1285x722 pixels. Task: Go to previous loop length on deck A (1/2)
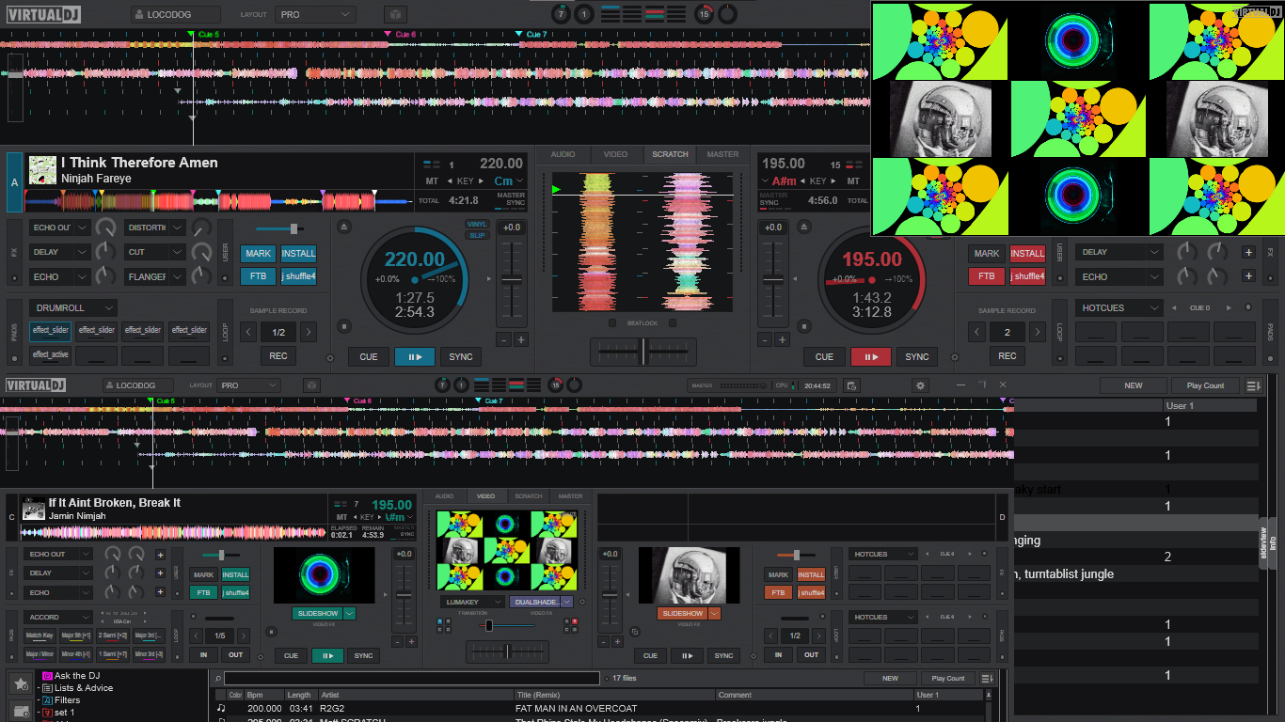click(249, 332)
